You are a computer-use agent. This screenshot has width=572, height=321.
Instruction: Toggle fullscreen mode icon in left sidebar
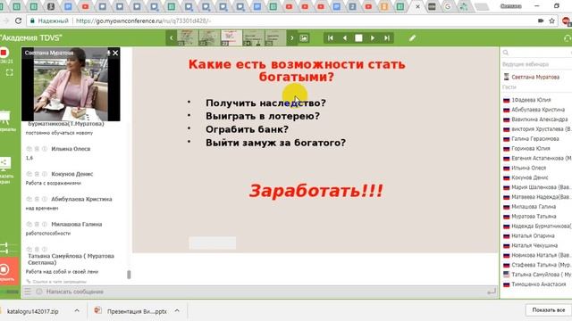click(10, 72)
